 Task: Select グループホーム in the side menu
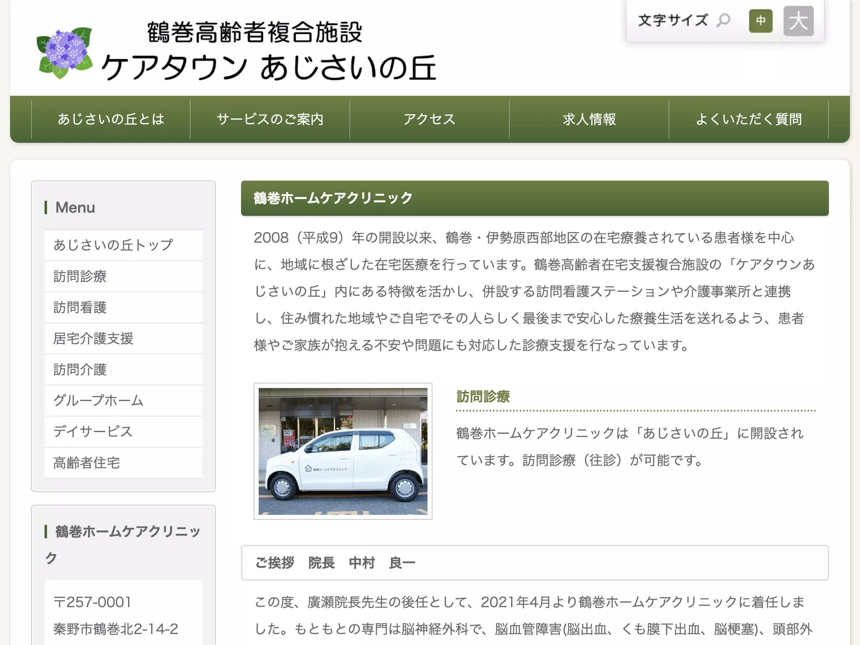123,401
